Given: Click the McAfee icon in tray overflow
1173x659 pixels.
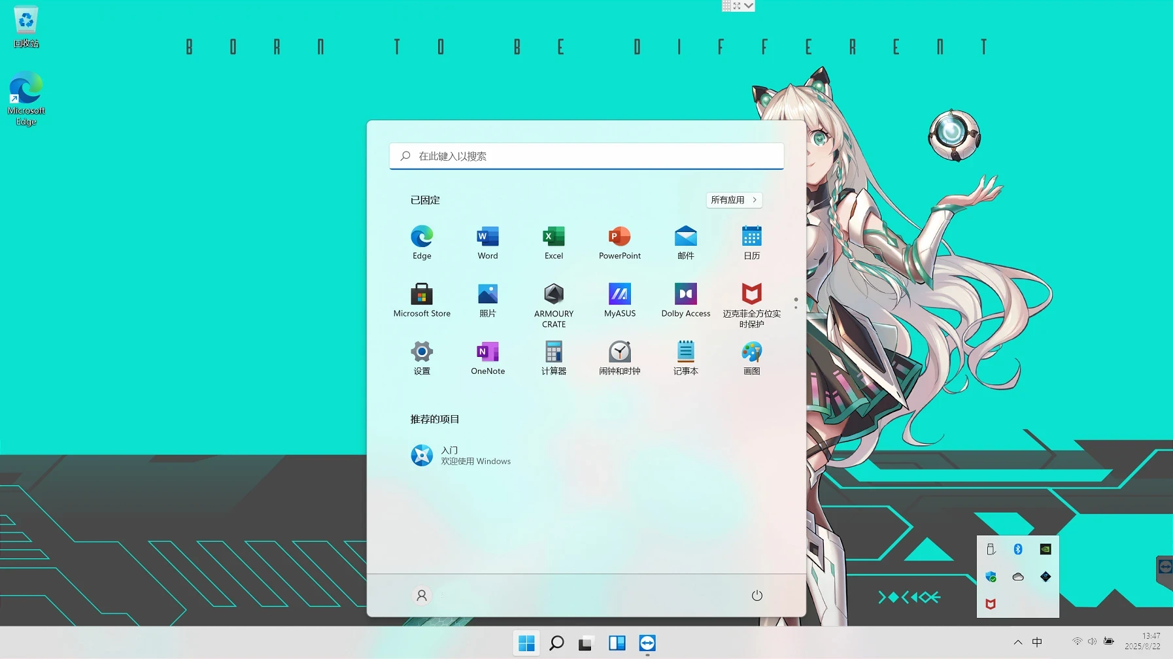Looking at the screenshot, I should click(991, 604).
